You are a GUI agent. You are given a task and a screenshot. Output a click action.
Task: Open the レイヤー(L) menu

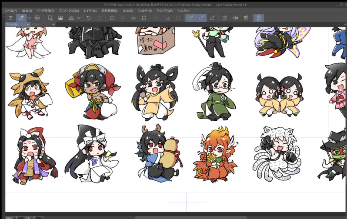coord(90,10)
